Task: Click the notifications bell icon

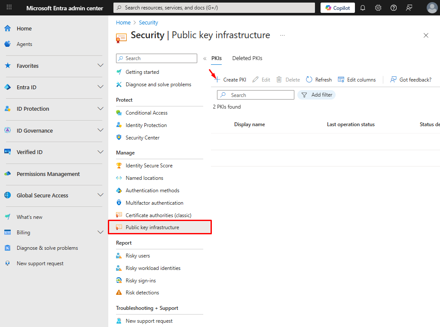Action: pyautogui.click(x=363, y=8)
